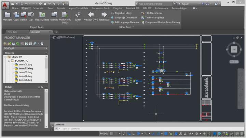The height and width of the screenshot is (138, 246).
Task: Collapse the Details section
Action: [x=46, y=87]
